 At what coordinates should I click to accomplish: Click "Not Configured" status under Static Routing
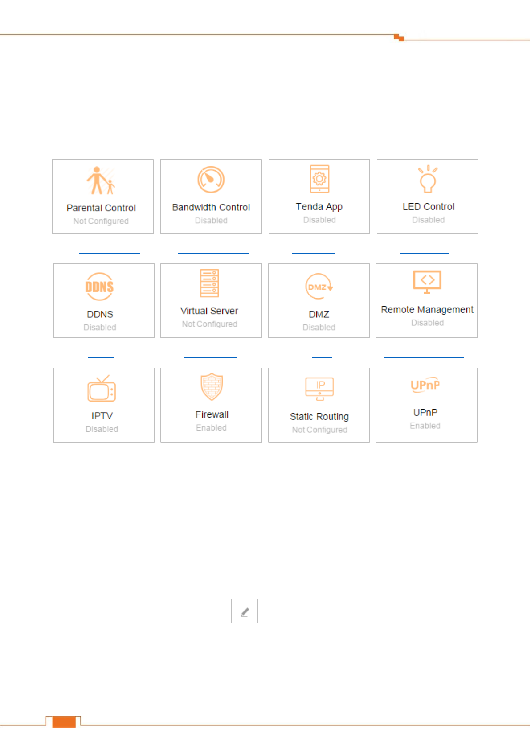(319, 430)
